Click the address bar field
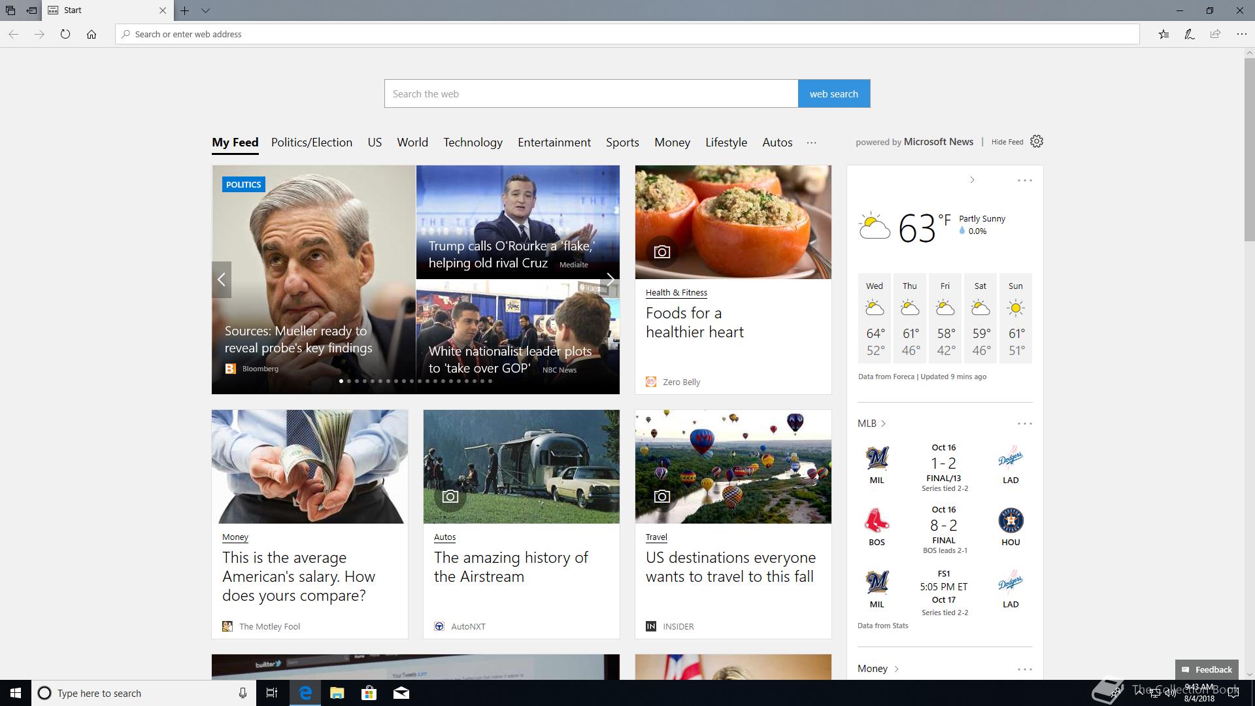 (x=627, y=34)
